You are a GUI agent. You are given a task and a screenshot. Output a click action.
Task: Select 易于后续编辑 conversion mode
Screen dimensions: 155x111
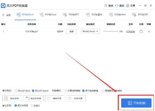[x=83, y=91]
